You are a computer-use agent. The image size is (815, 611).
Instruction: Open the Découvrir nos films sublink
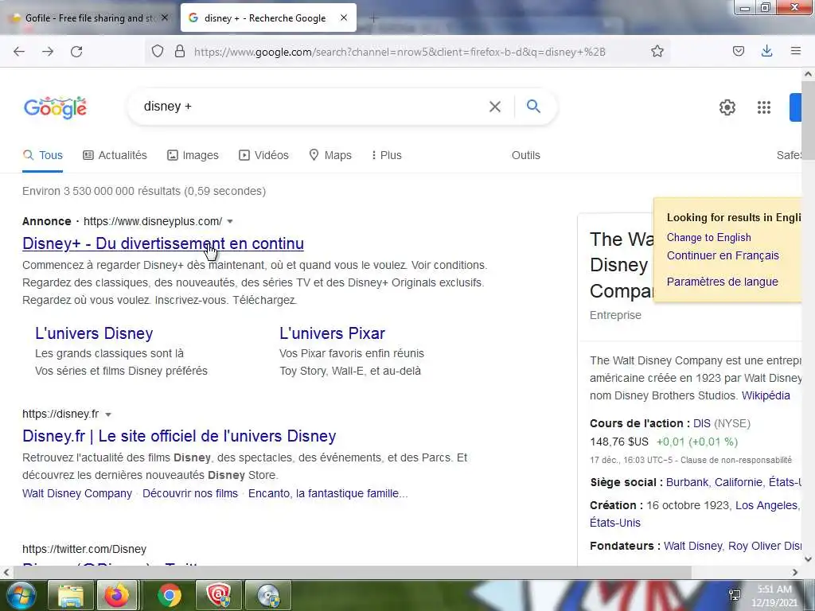pyautogui.click(x=190, y=493)
